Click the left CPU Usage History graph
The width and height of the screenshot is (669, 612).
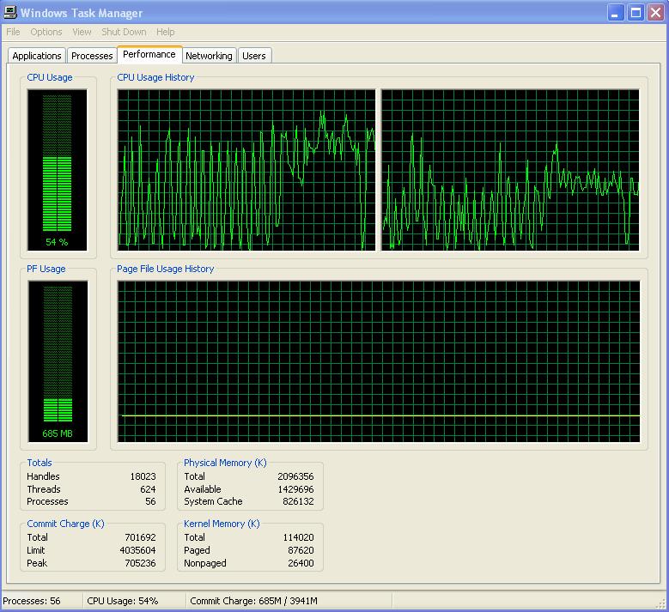point(246,170)
